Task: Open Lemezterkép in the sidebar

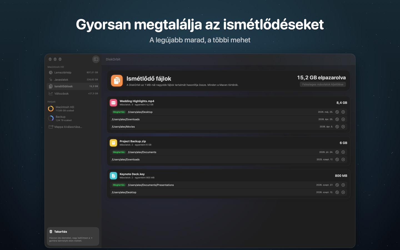Action: point(73,72)
